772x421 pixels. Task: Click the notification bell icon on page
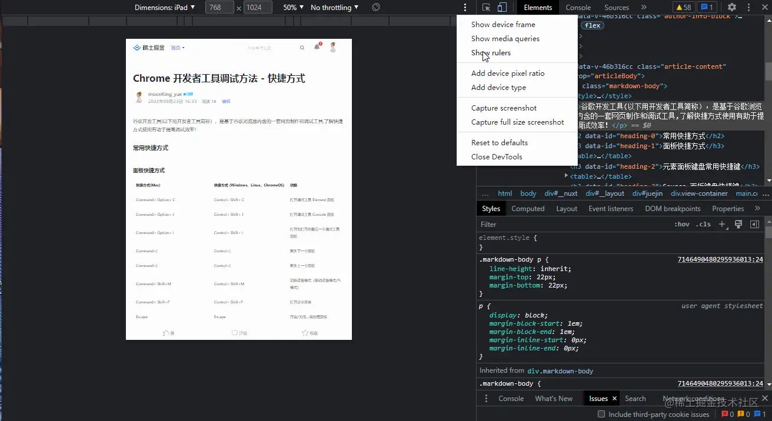(317, 47)
